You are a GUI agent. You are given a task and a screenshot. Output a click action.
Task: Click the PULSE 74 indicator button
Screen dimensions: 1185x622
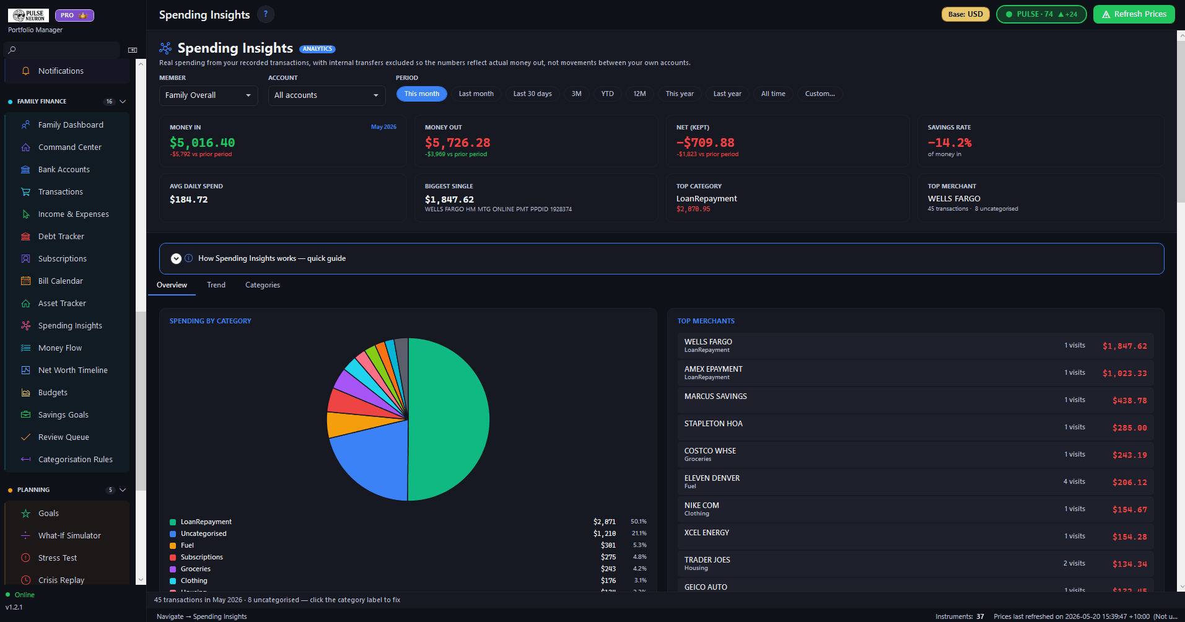click(x=1041, y=14)
